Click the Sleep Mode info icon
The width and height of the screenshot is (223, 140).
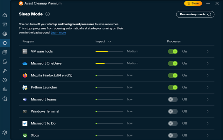[47, 14]
